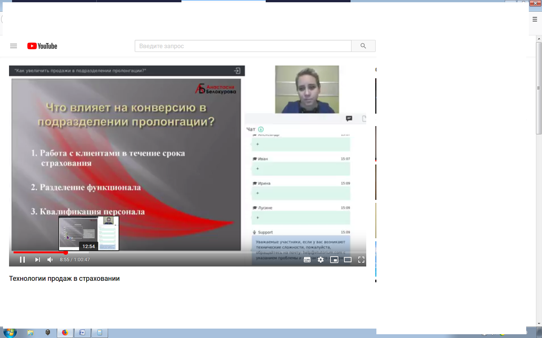Viewport: 542px width, 338px height.
Task: Focus the 'Введите запрос' search field
Action: 243,46
